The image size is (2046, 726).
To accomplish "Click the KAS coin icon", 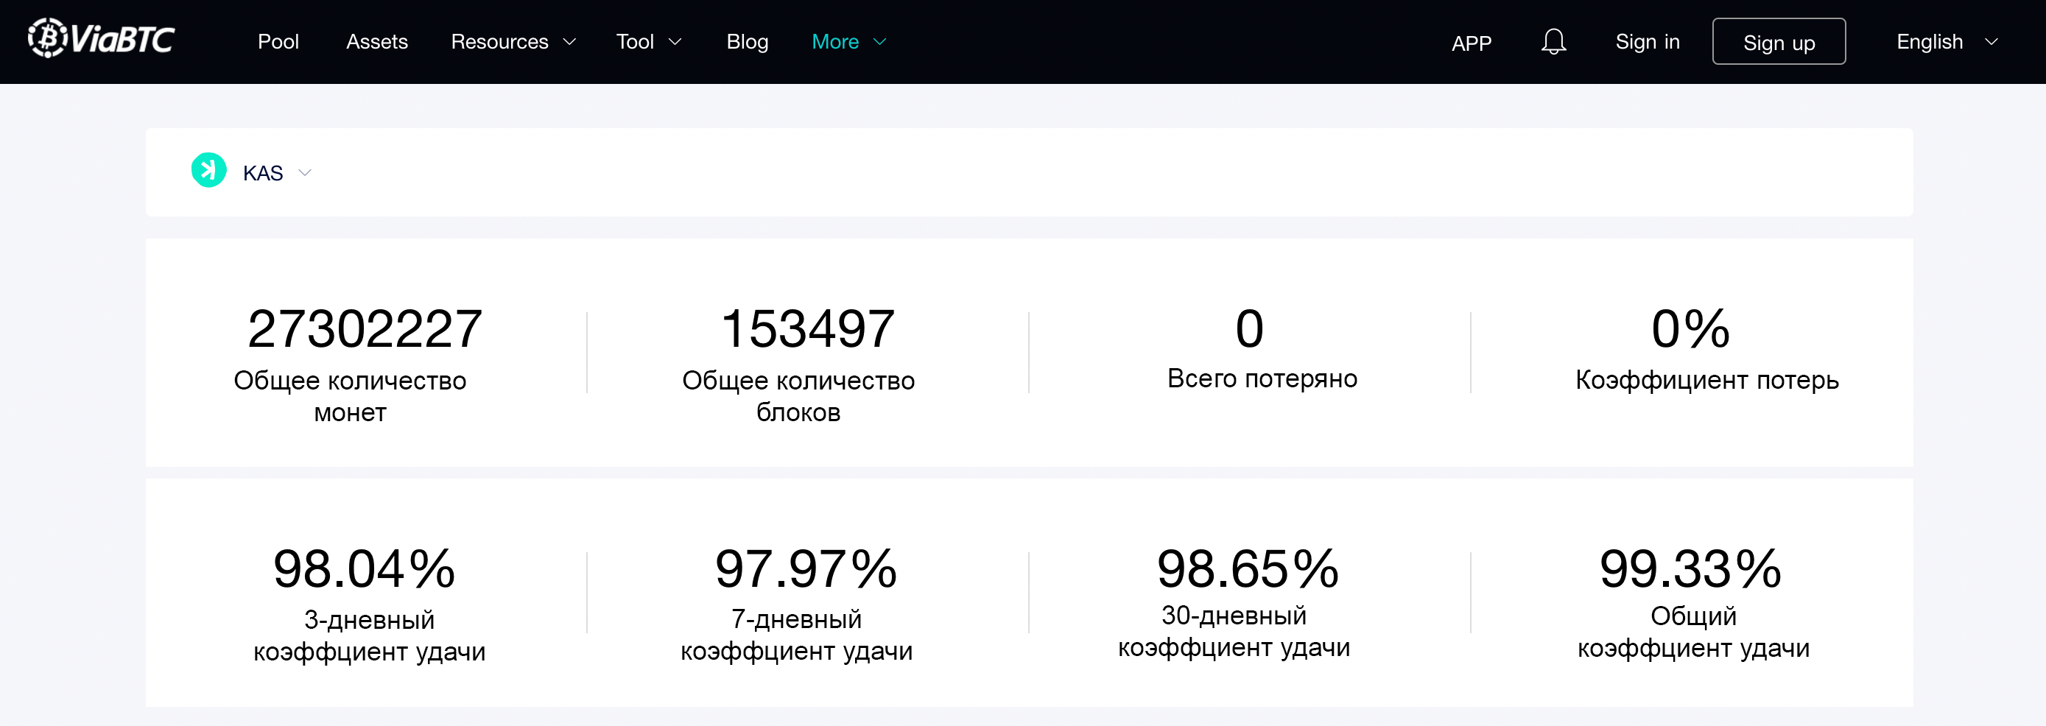I will click(x=209, y=170).
